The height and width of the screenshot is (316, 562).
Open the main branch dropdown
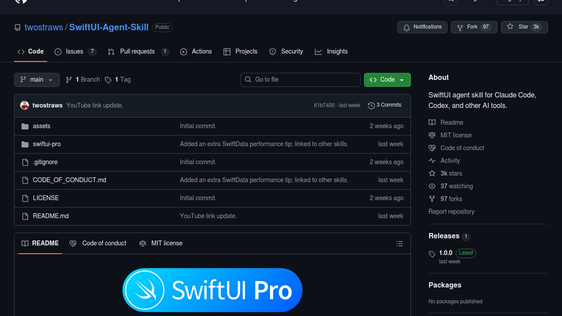[37, 80]
